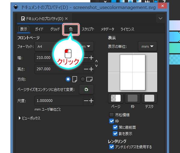This screenshot has height=153, width=180.
Task: Toggle the 常に最前面 checkbox
Action: click(115, 127)
